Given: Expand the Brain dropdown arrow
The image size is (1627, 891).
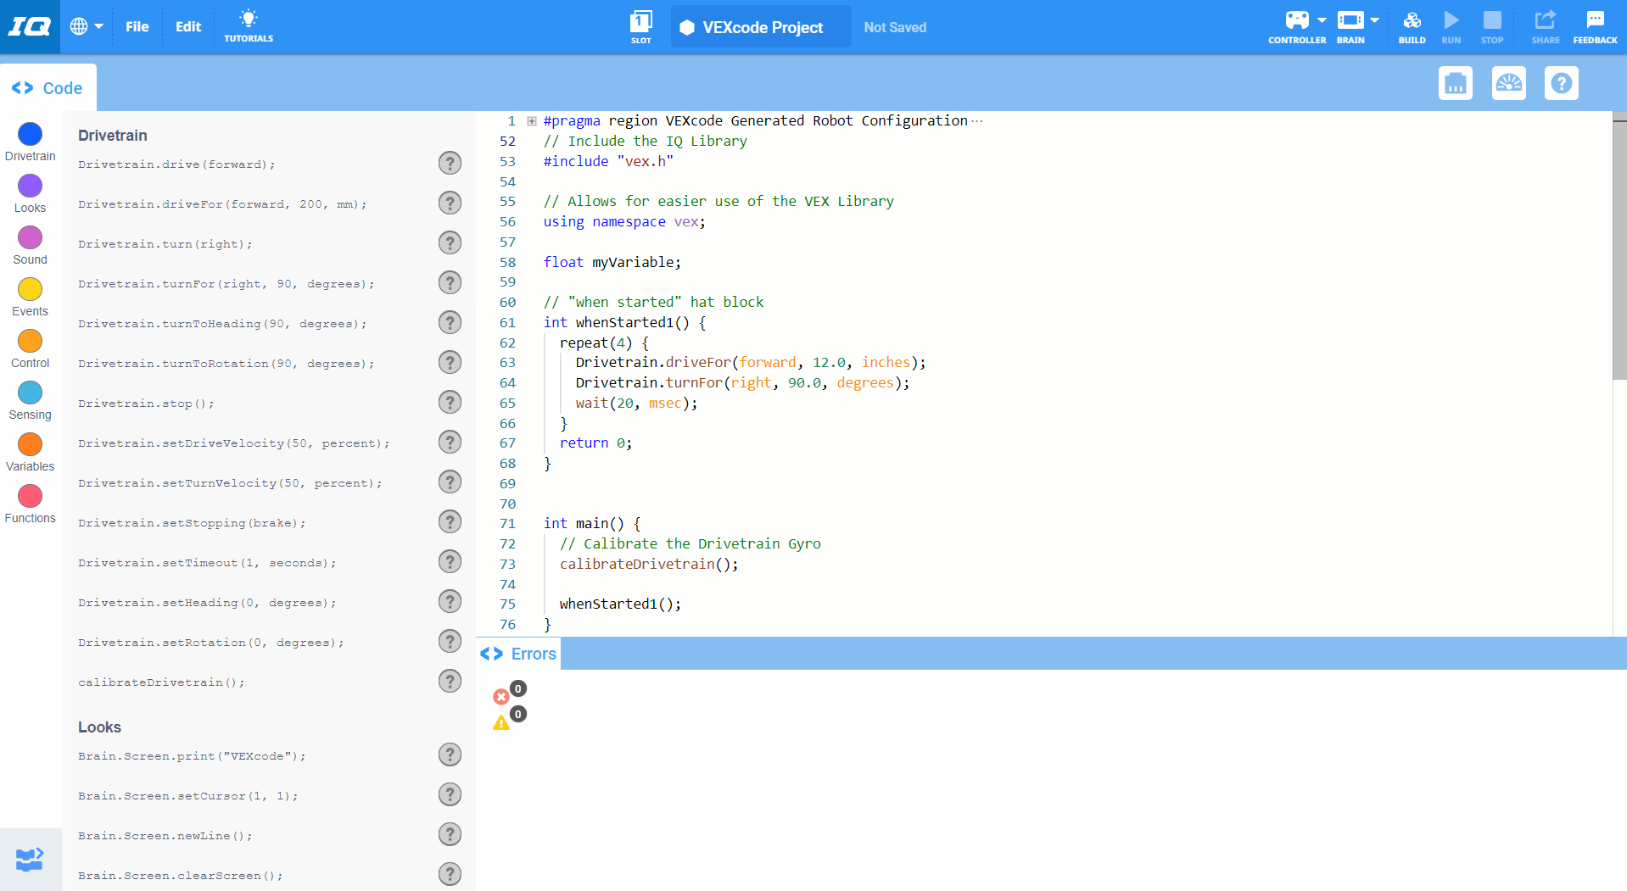Looking at the screenshot, I should [1374, 19].
